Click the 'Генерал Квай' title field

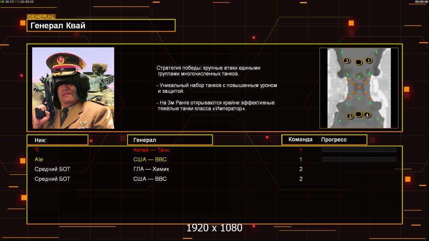101,25
